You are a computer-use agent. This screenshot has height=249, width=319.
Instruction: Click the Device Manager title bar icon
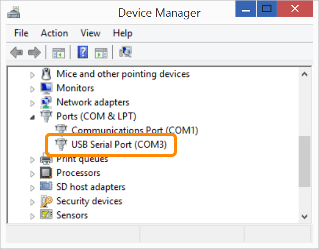tap(14, 12)
